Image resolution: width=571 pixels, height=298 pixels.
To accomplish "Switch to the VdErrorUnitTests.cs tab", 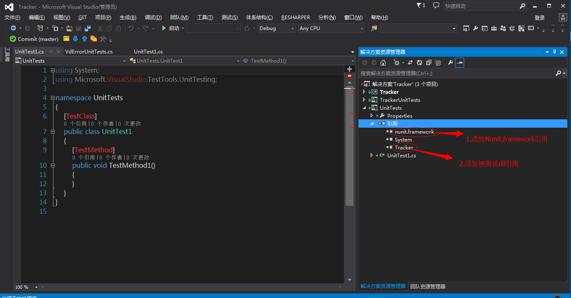I will click(x=89, y=52).
